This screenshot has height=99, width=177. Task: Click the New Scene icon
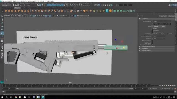[14, 5]
